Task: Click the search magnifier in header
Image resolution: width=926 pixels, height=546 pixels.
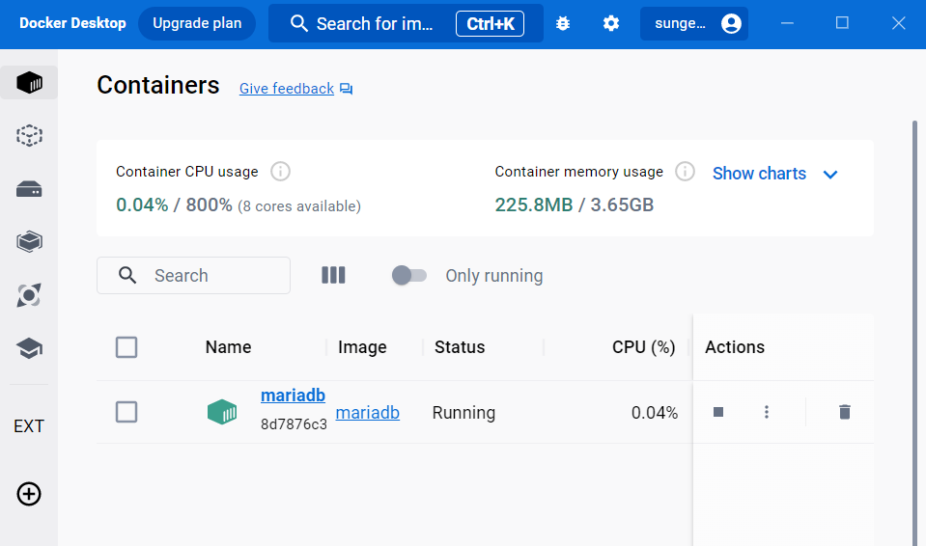Action: click(298, 23)
